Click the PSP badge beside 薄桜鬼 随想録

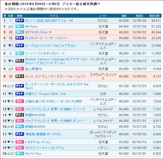click(x=20, y=134)
